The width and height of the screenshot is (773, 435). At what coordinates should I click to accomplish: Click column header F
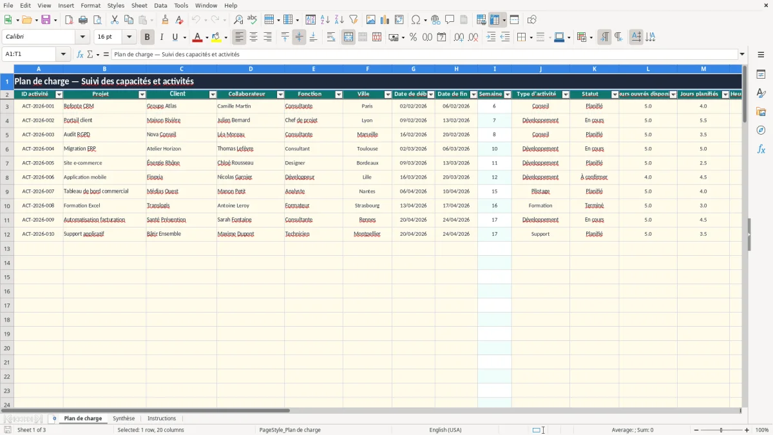click(367, 69)
